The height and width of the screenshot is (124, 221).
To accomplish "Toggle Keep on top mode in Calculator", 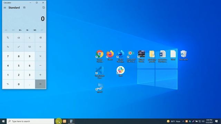I will click(24, 8).
